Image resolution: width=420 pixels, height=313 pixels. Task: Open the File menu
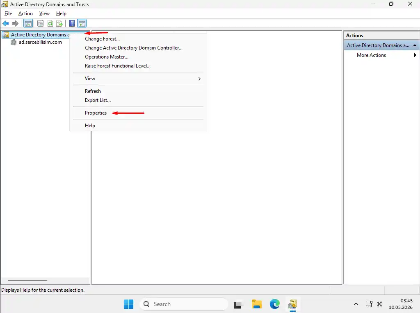click(8, 14)
